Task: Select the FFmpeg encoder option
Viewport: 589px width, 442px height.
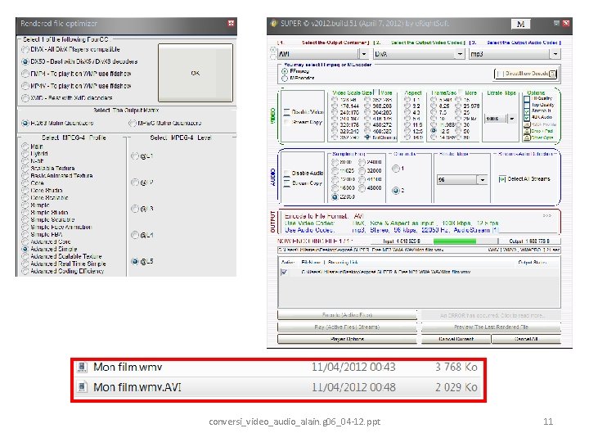Action: tap(285, 71)
